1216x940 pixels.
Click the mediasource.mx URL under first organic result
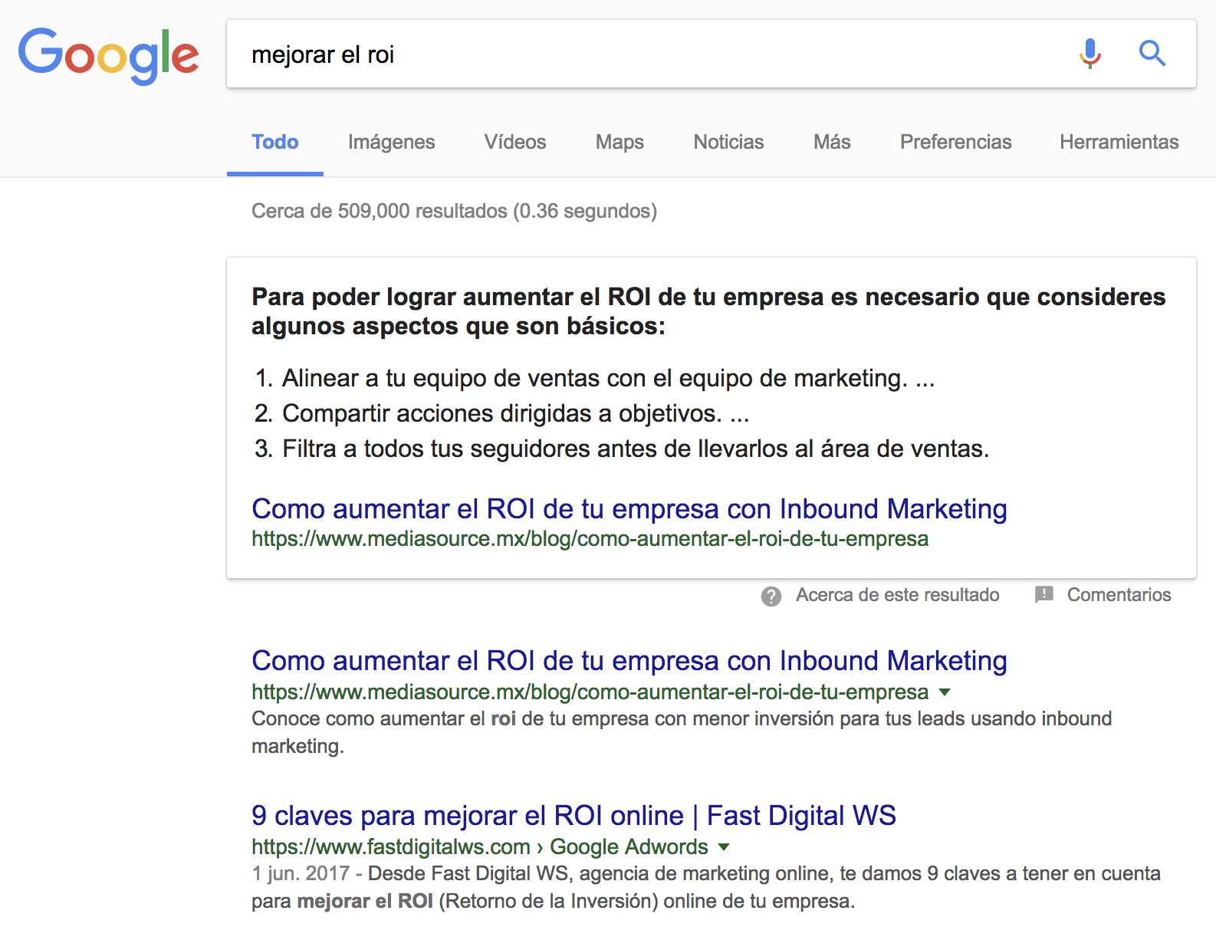pos(590,692)
